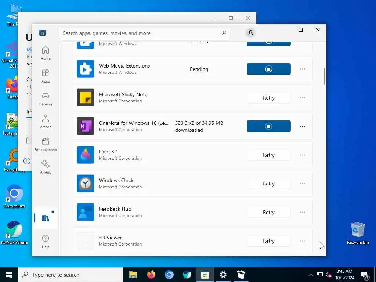This screenshot has height=282, width=376.
Task: Select the 'Microsoft Sticky Notes' title text
Action: [124, 94]
